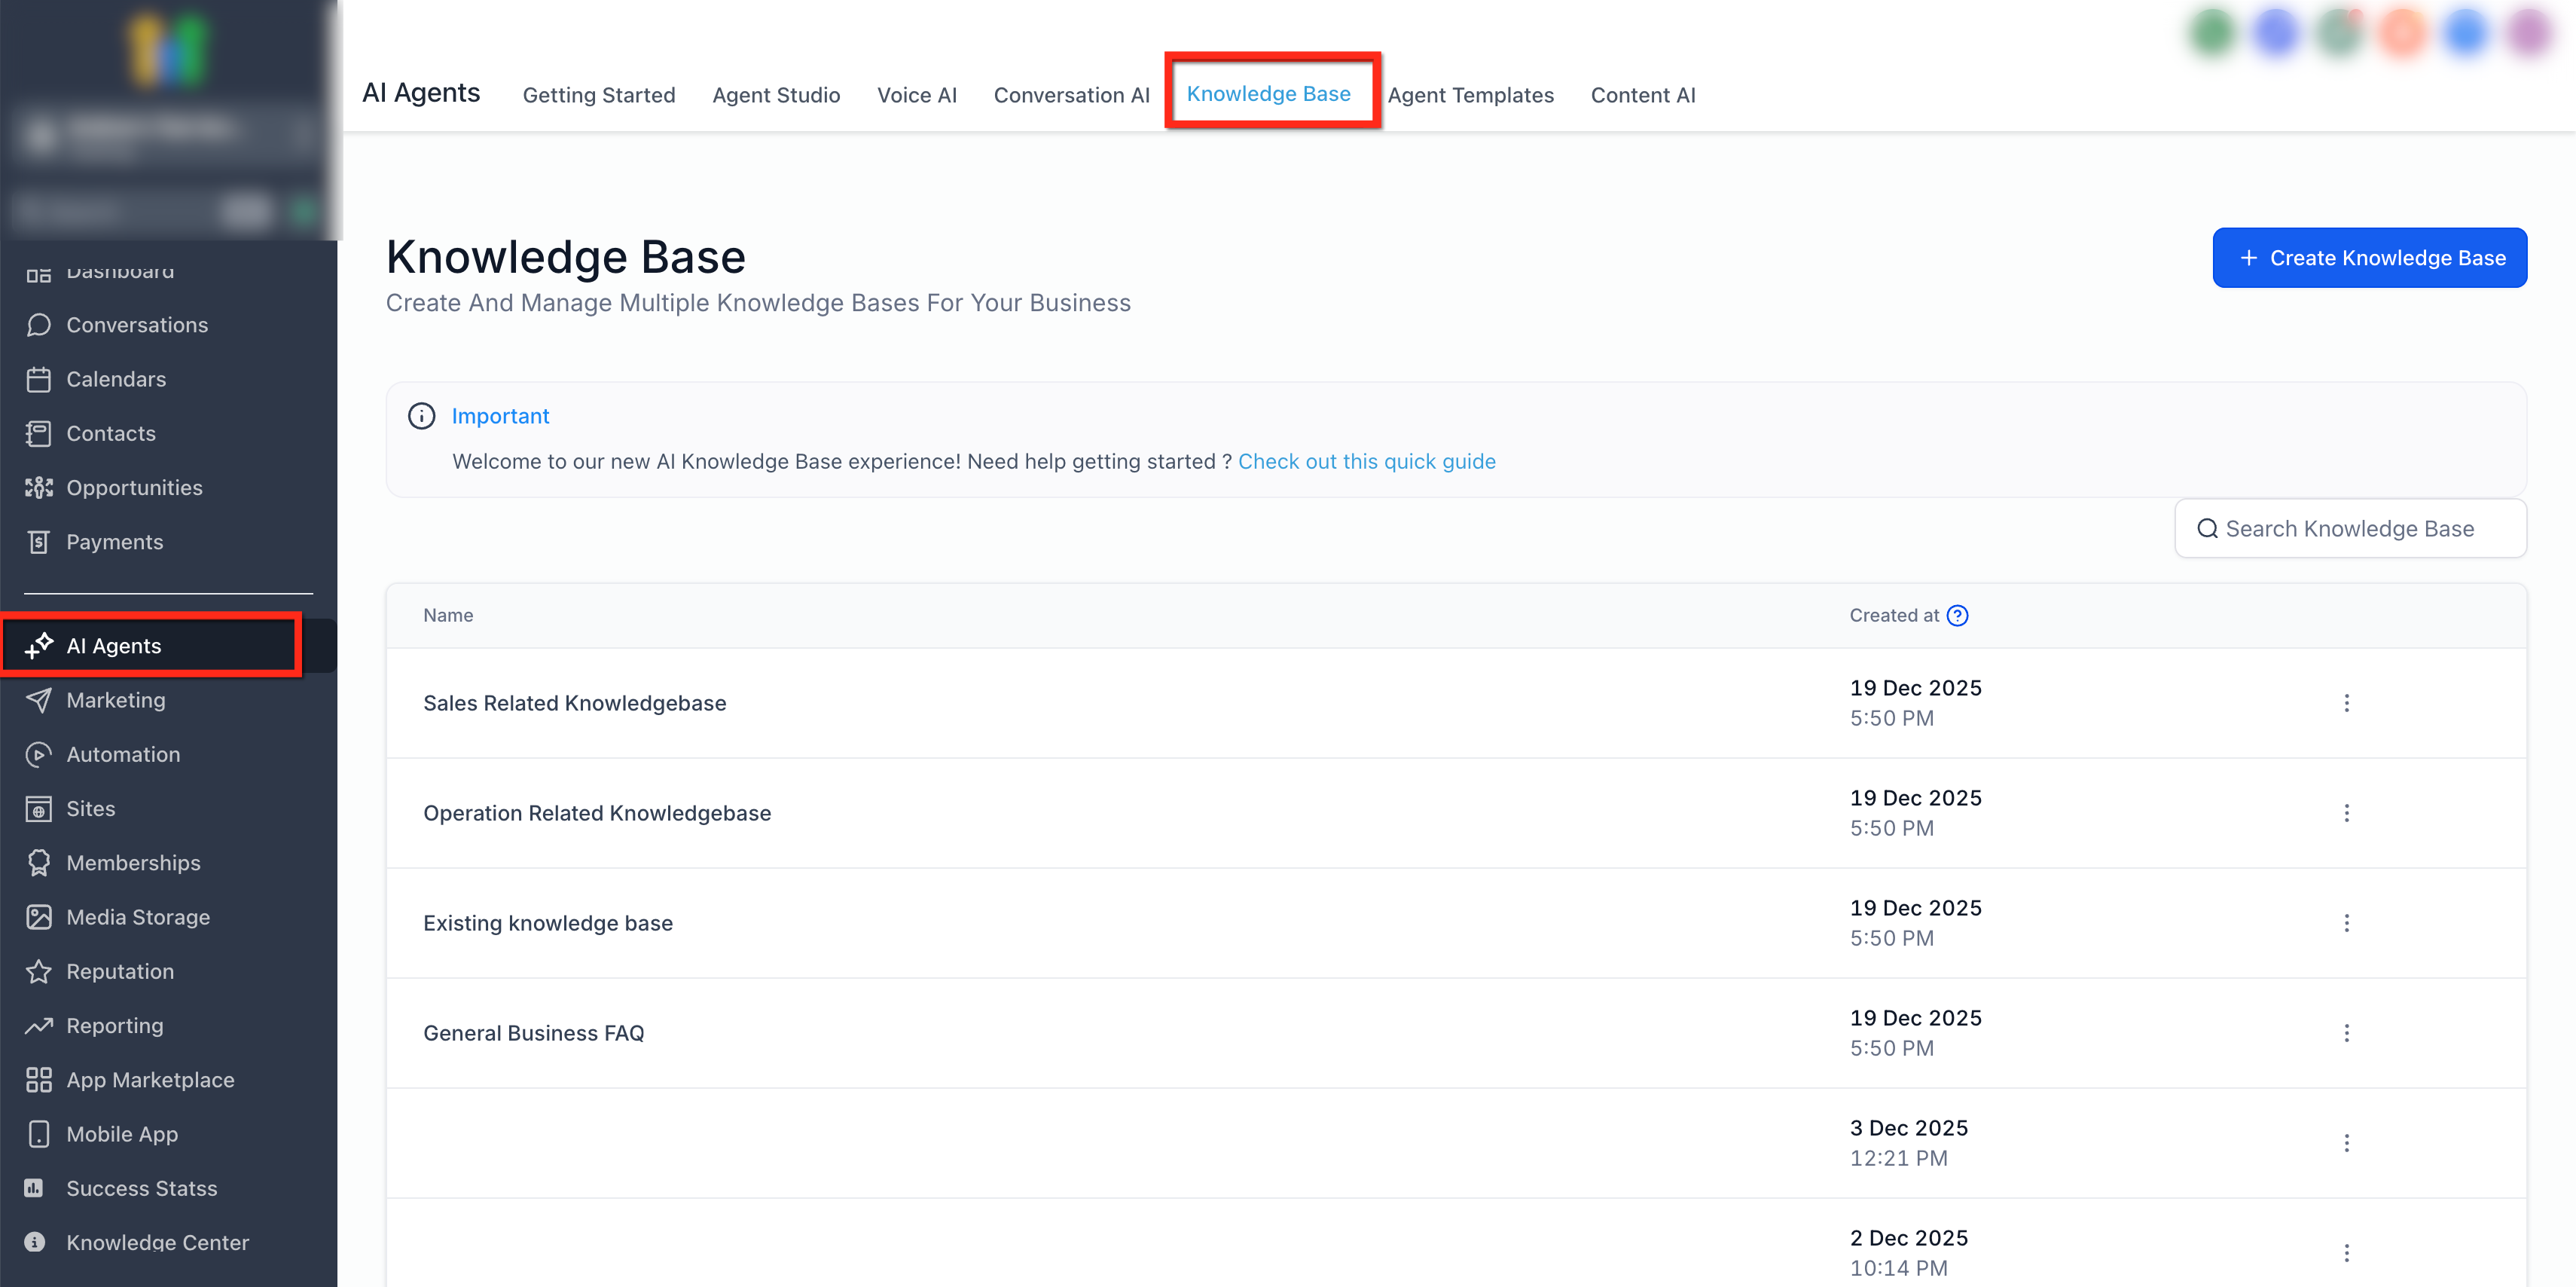Click the Create Knowledge Base button

[x=2369, y=258]
